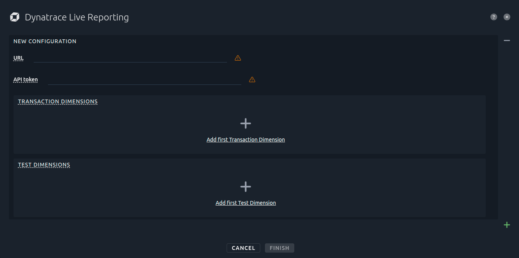This screenshot has height=258, width=519.
Task: Open the help question mark icon
Action: tap(493, 17)
